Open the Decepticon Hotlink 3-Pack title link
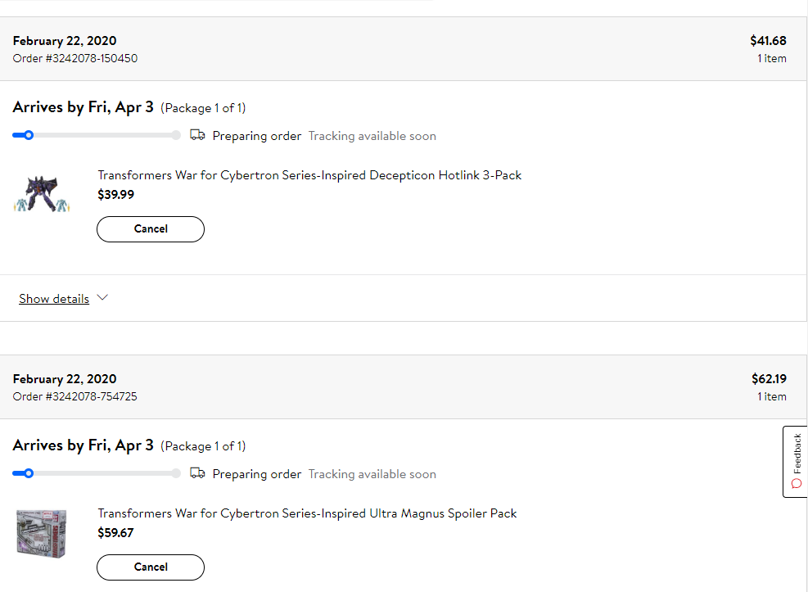 [309, 175]
